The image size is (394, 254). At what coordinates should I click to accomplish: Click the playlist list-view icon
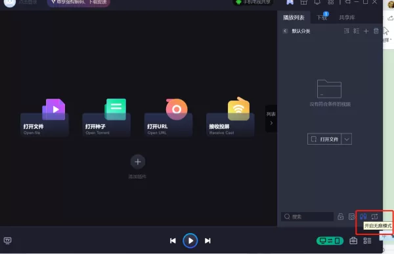coord(357,31)
